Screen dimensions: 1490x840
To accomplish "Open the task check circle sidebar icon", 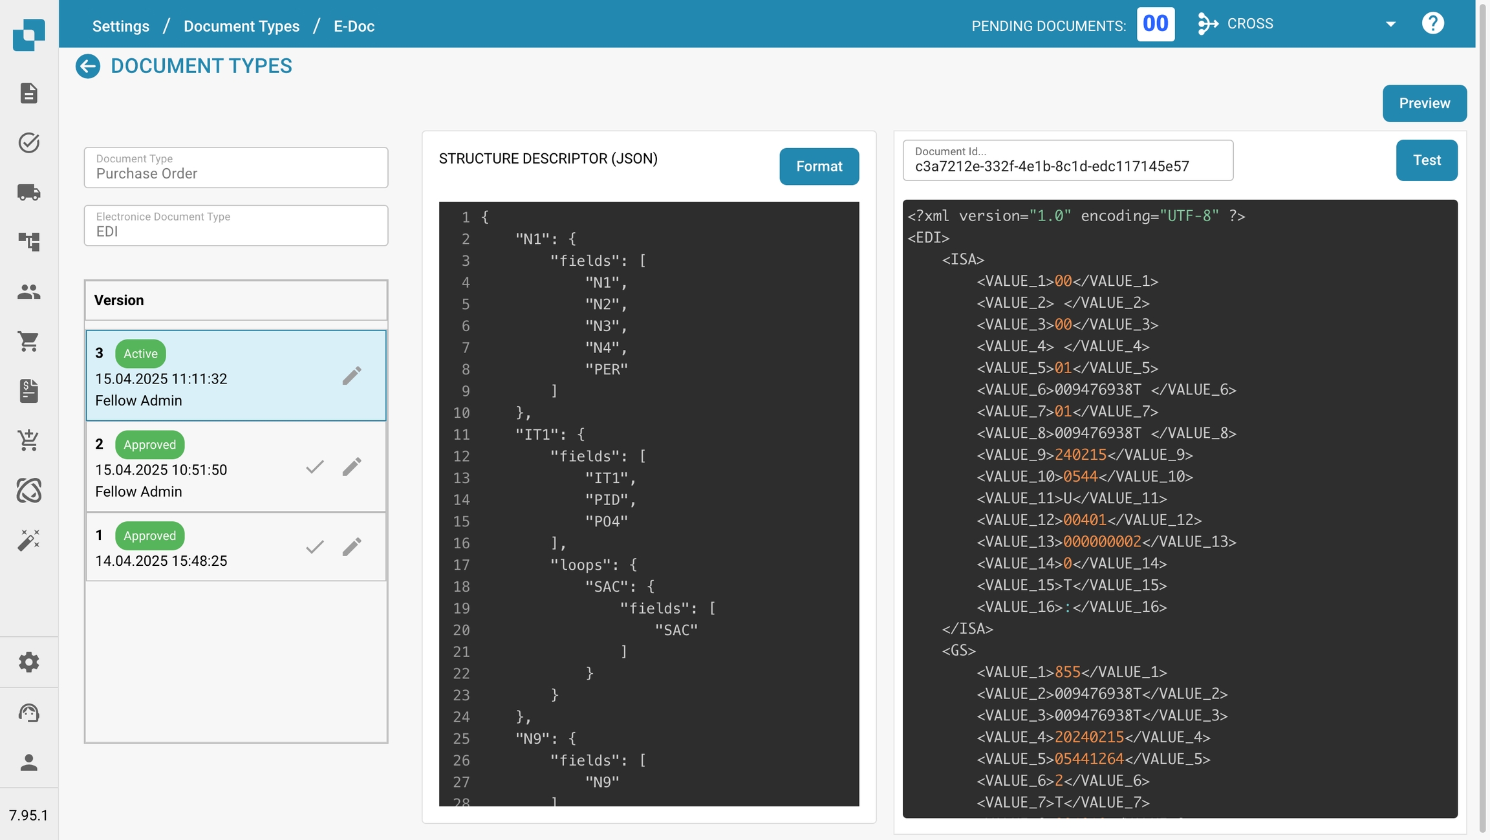I will [x=29, y=142].
